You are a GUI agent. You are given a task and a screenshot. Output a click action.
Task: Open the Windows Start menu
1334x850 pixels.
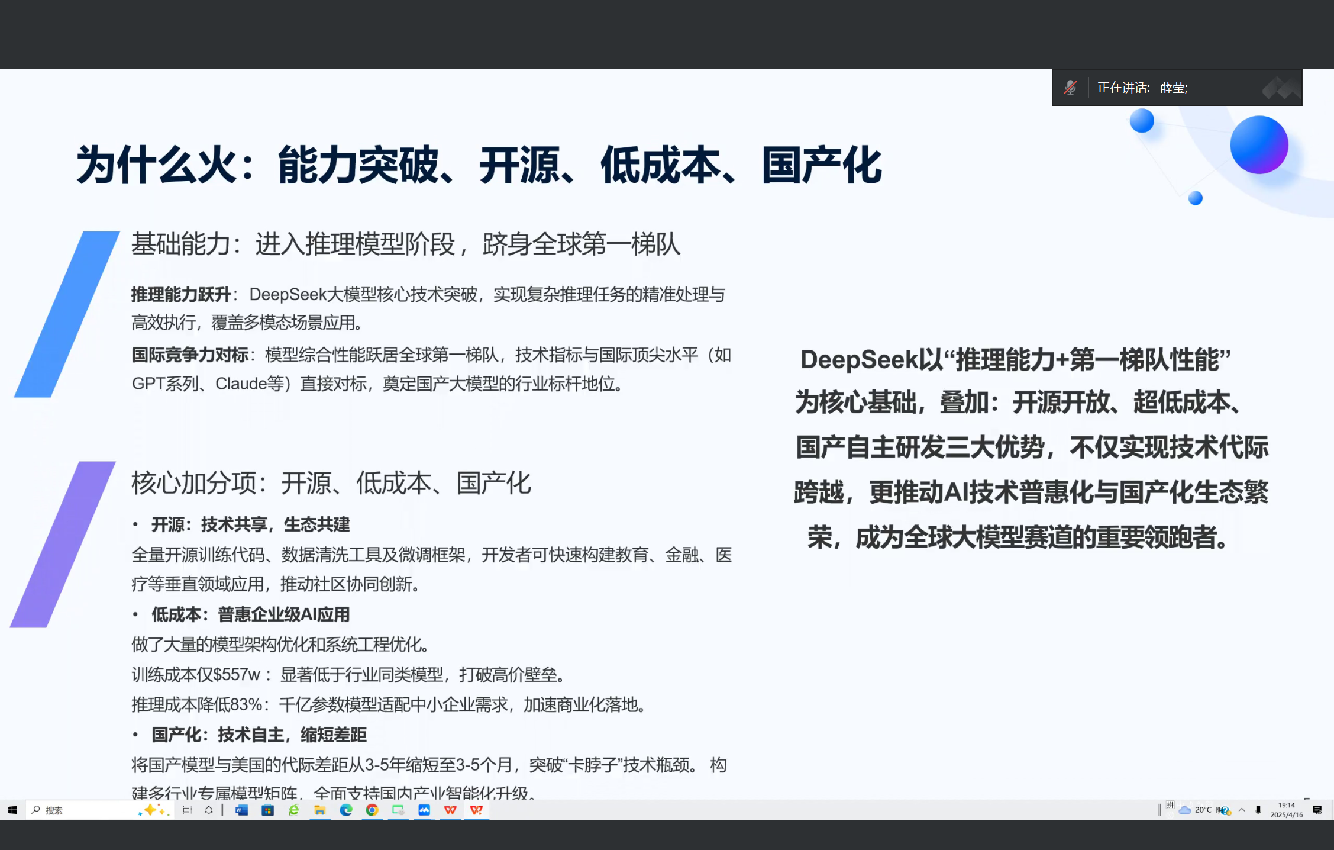click(12, 810)
